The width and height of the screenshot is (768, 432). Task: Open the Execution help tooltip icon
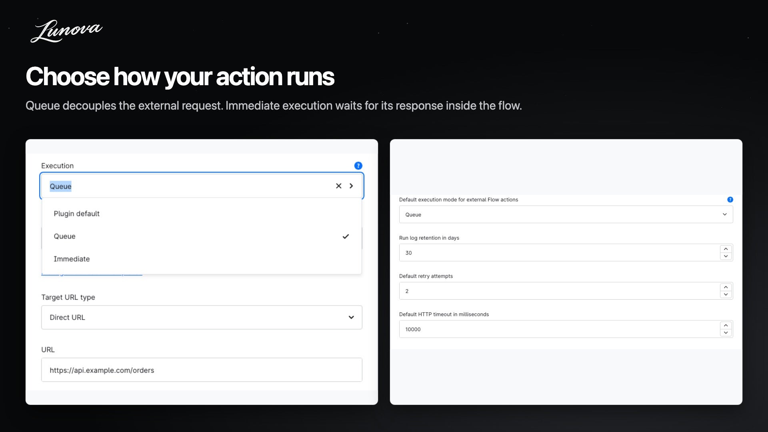tap(358, 166)
